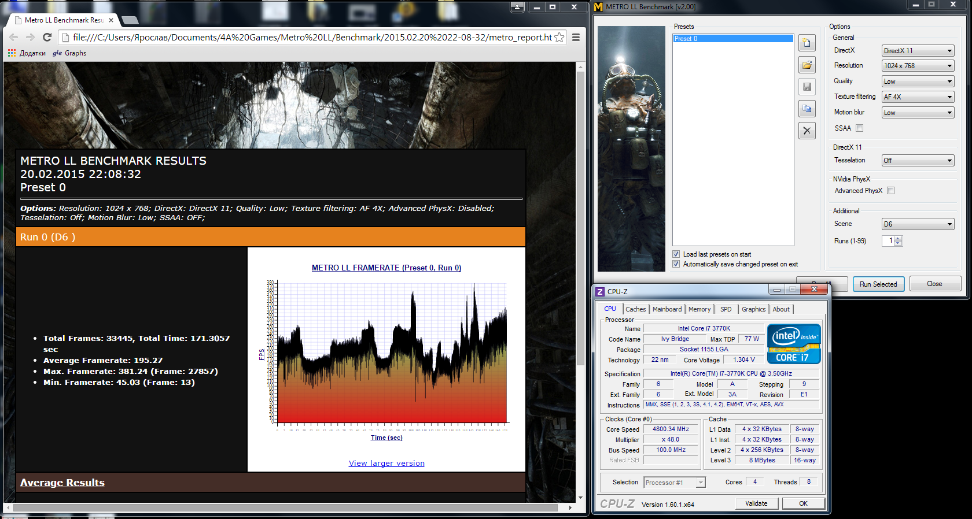Open the Scene dropdown showing D6
The image size is (972, 519).
[x=918, y=224]
